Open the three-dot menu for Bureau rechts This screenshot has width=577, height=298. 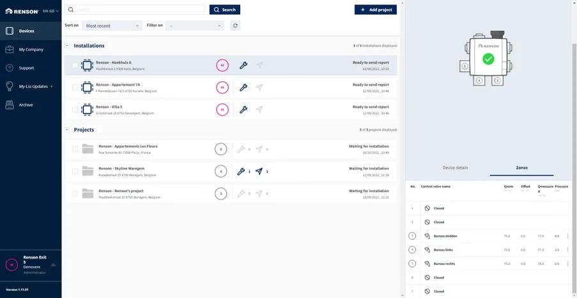pyautogui.click(x=567, y=264)
